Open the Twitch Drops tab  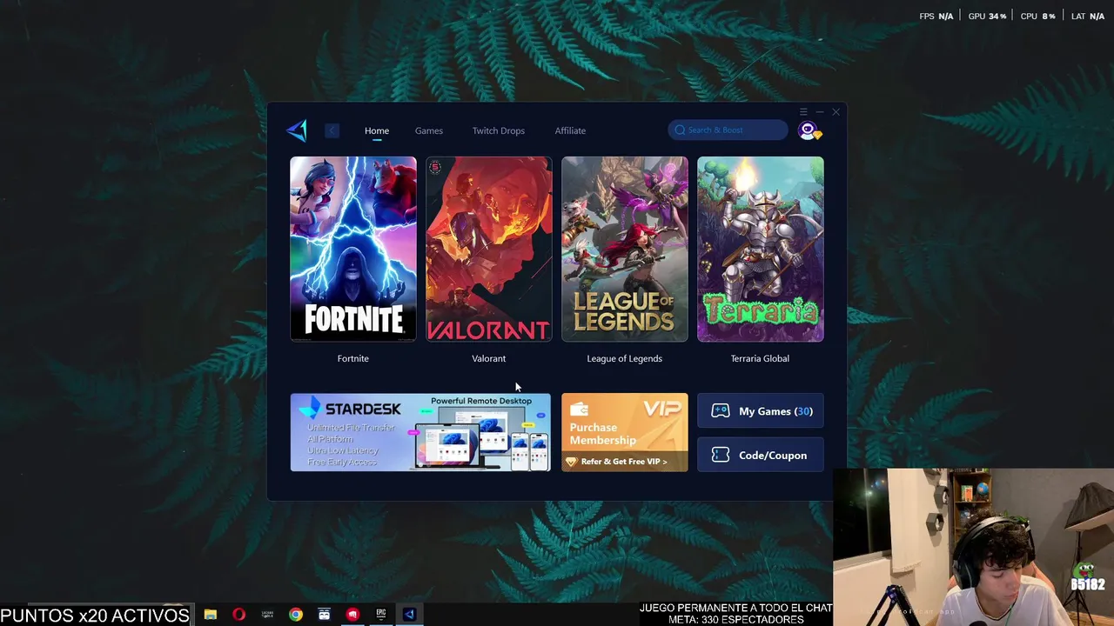click(499, 130)
